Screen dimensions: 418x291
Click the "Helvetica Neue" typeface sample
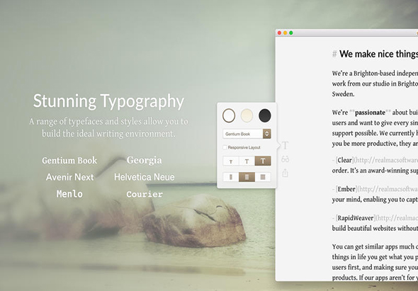pyautogui.click(x=145, y=177)
